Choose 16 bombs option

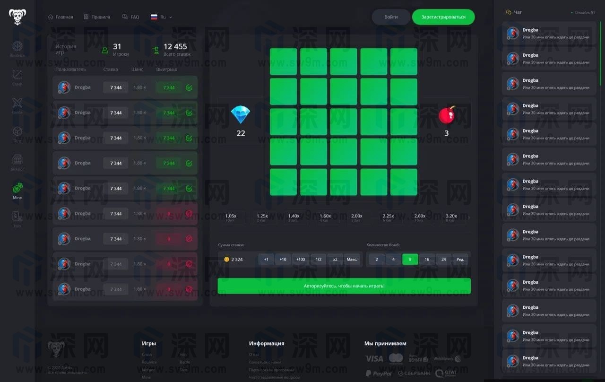tap(427, 259)
